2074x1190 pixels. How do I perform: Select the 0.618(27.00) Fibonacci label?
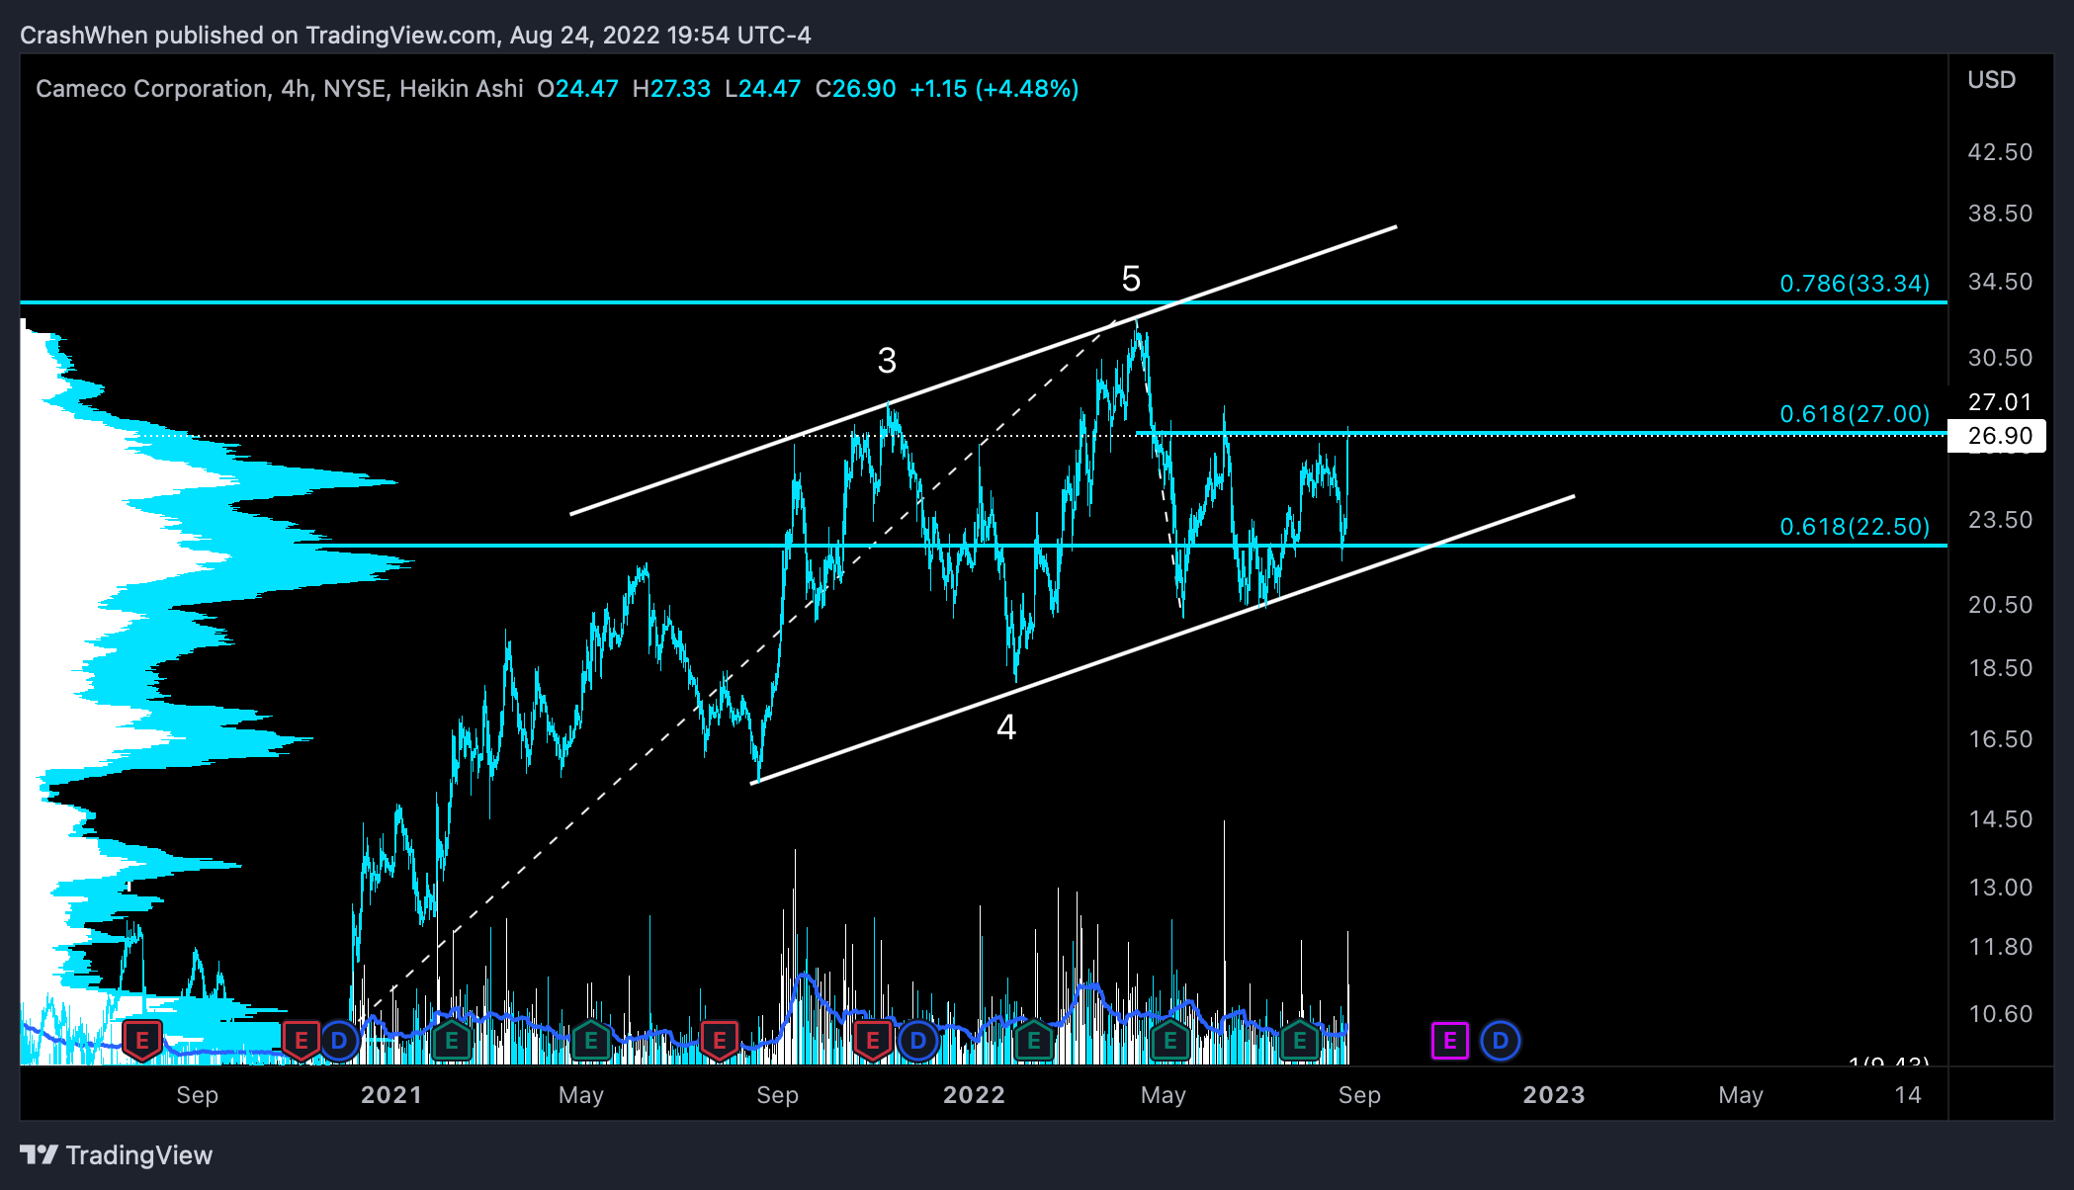pos(1855,414)
